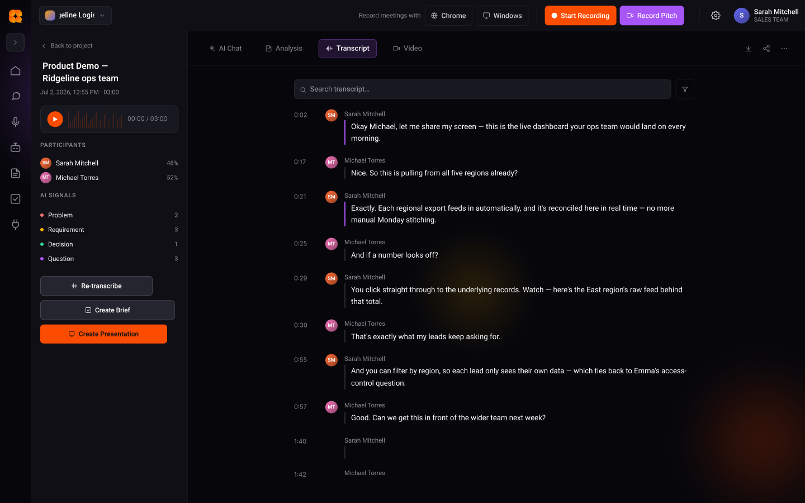Jump to the 0:55 transcript timestamp

(x=301, y=360)
